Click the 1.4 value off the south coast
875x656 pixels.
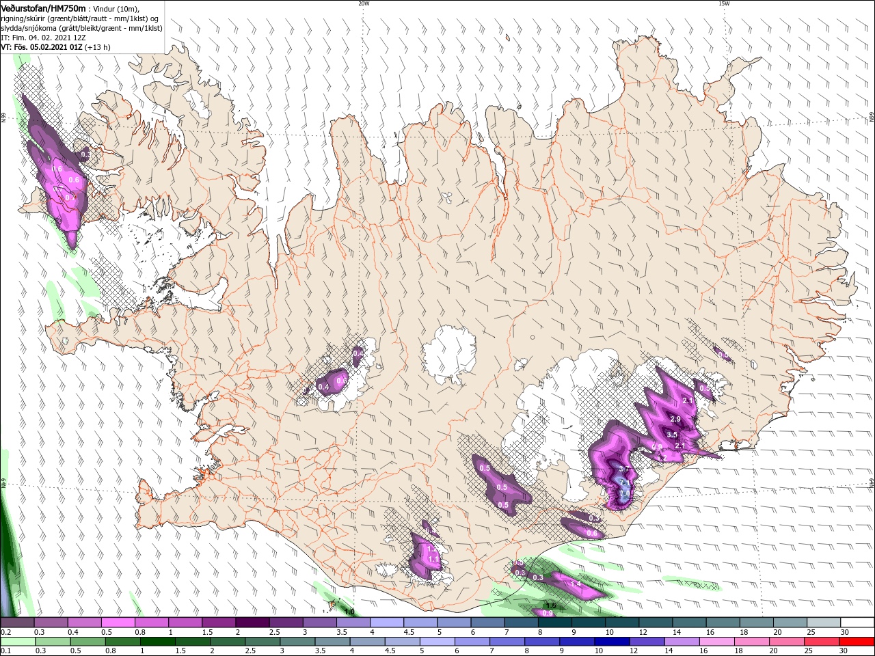pyautogui.click(x=576, y=584)
